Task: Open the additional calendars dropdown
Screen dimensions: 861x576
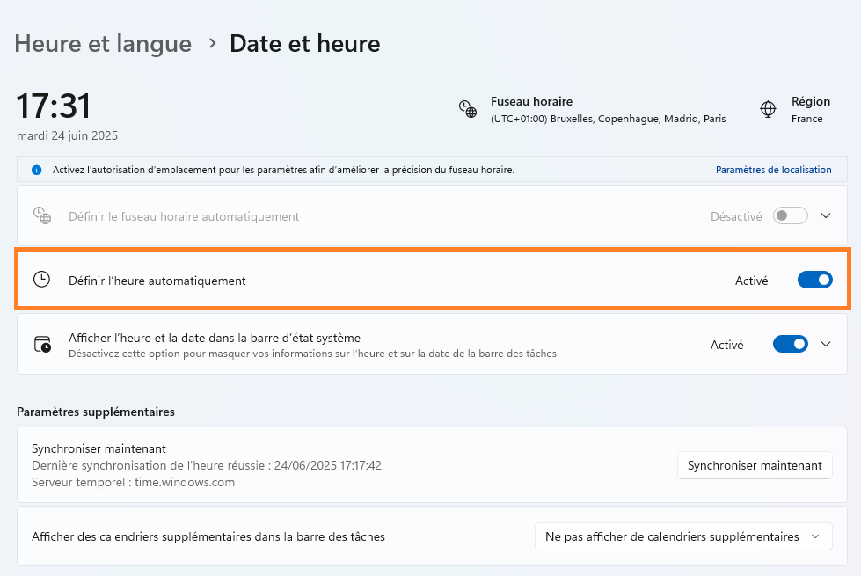Action: (x=683, y=536)
